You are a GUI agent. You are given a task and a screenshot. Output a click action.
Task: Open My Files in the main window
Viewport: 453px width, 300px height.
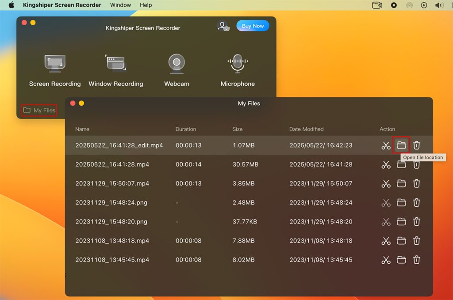(x=39, y=111)
